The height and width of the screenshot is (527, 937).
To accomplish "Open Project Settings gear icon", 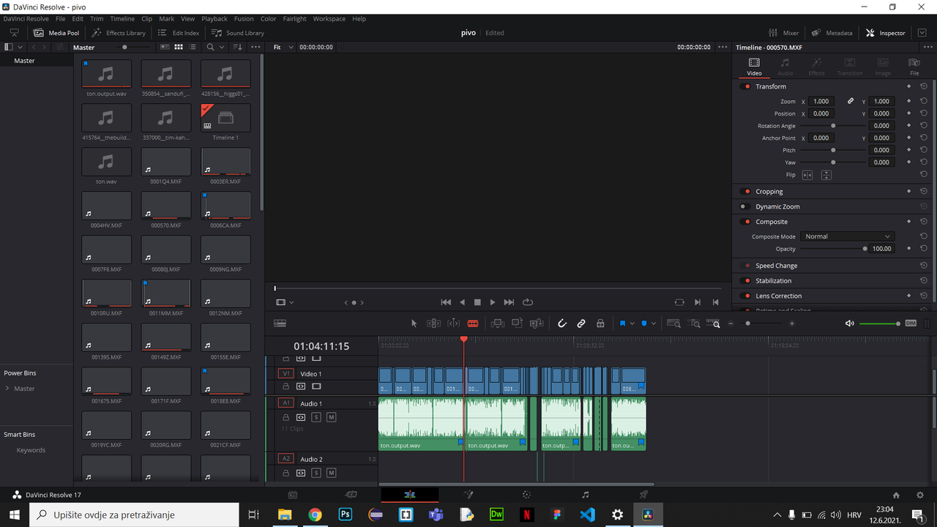I will (x=920, y=495).
